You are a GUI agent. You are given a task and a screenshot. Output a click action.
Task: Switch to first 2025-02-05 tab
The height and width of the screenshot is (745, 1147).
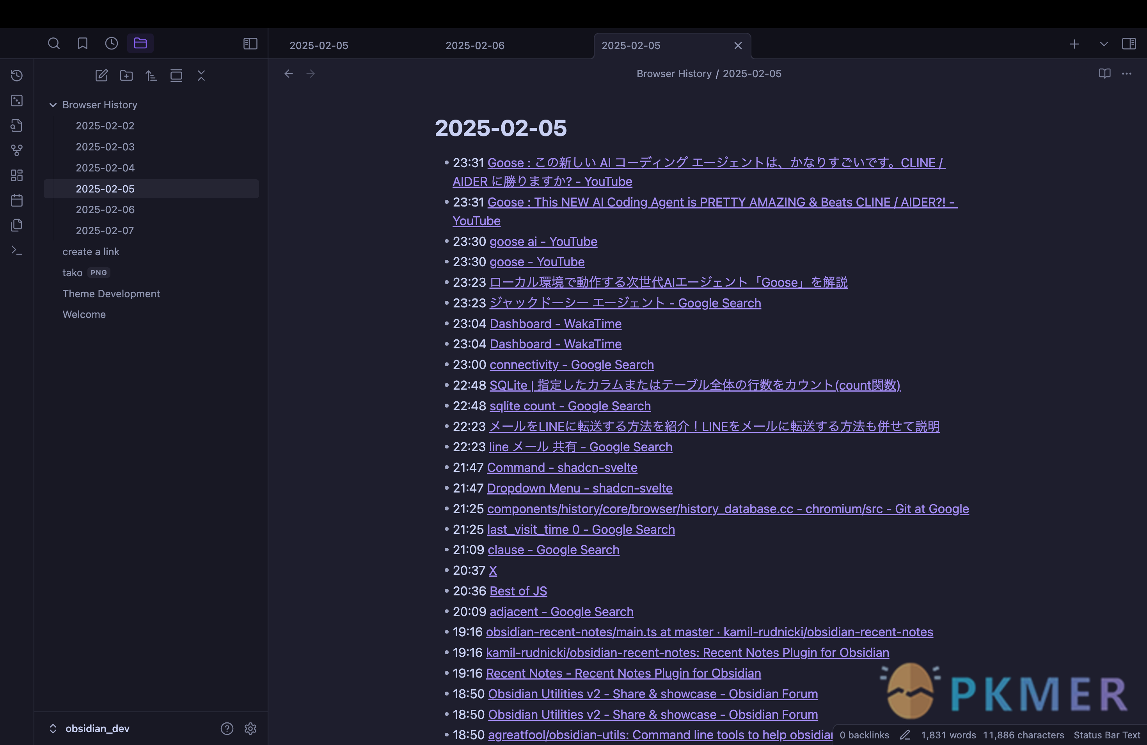pos(319,45)
